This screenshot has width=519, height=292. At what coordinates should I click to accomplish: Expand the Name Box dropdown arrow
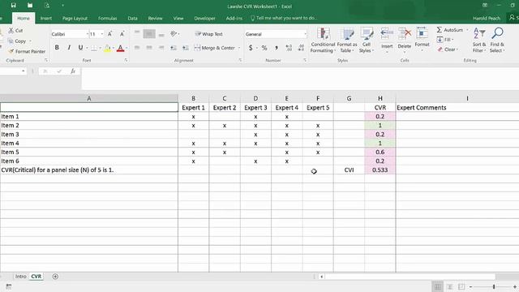24,71
